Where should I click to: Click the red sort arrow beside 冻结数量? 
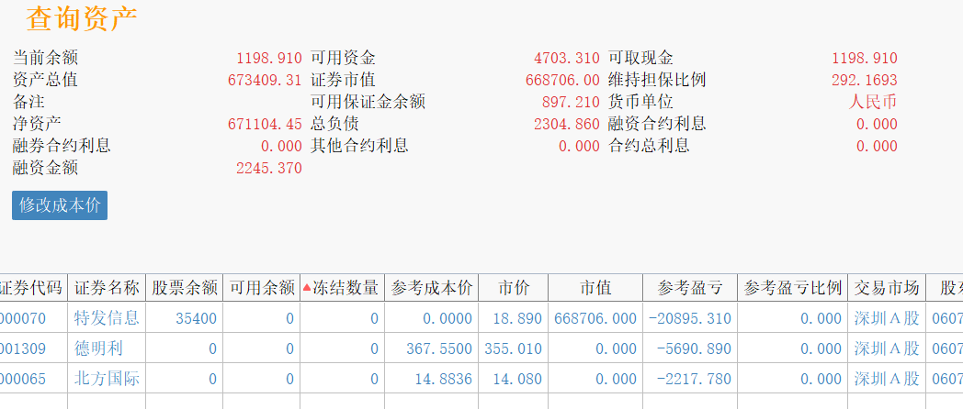click(307, 288)
